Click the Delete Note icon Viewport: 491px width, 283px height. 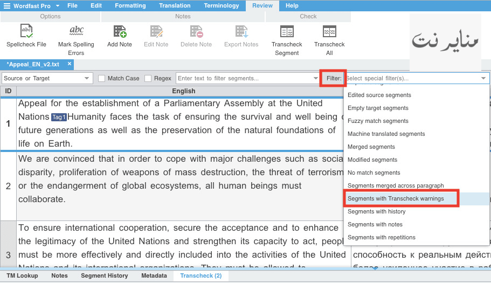(196, 32)
